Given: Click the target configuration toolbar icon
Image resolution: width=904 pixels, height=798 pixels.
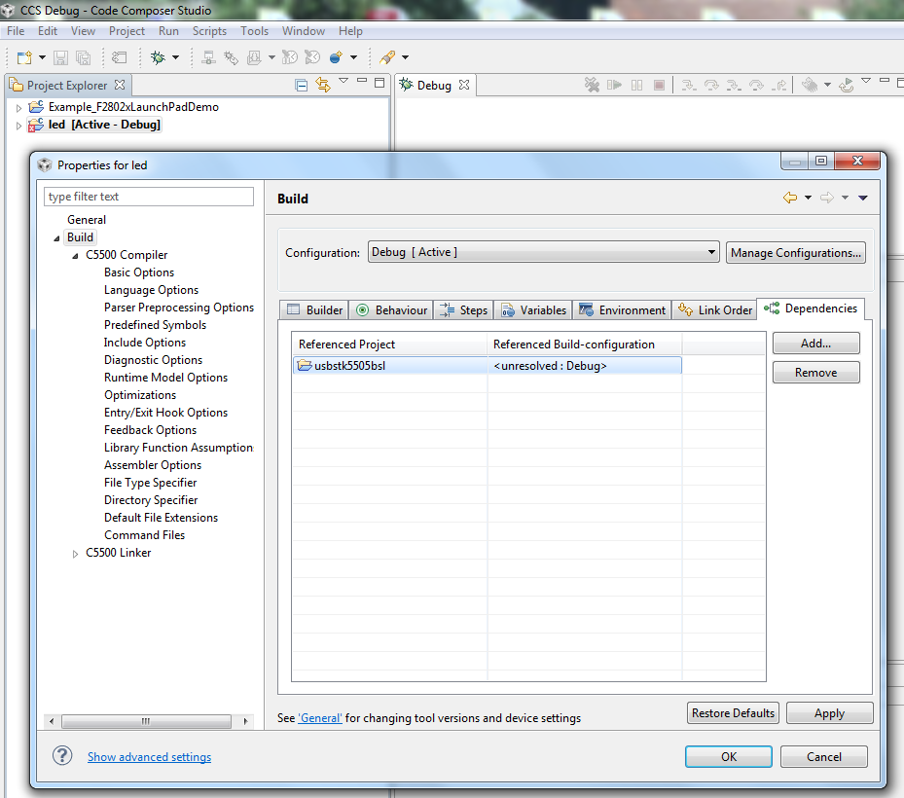Looking at the screenshot, I should tap(208, 57).
